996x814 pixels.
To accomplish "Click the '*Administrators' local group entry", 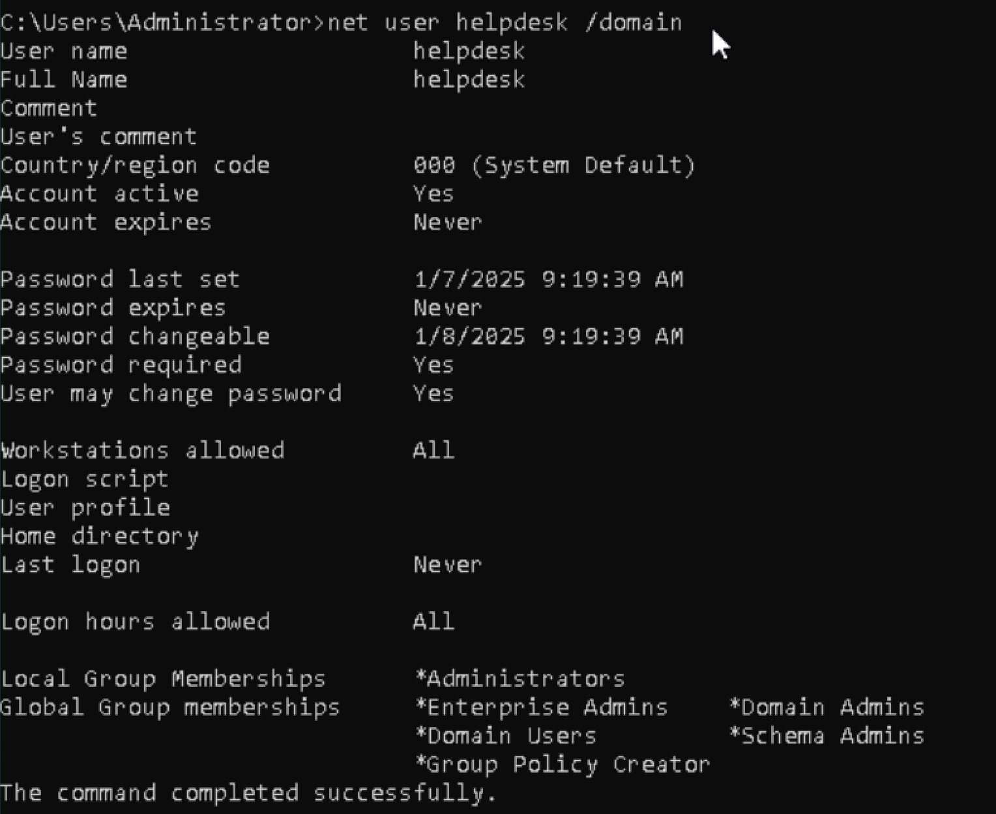I will coord(520,679).
